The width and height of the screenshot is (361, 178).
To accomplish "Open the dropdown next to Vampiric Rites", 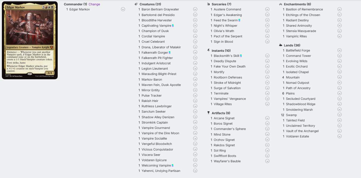I will (x=339, y=36).
